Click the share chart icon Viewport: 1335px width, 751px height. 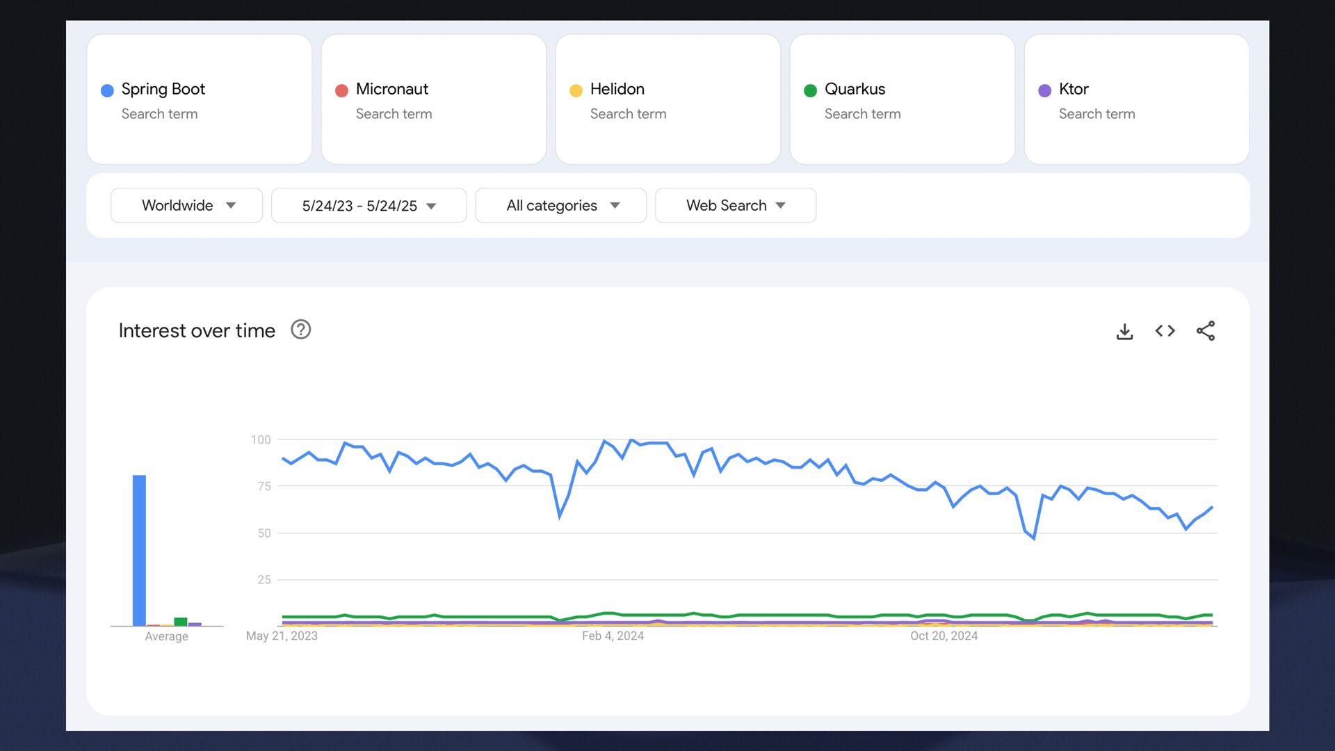click(x=1205, y=331)
